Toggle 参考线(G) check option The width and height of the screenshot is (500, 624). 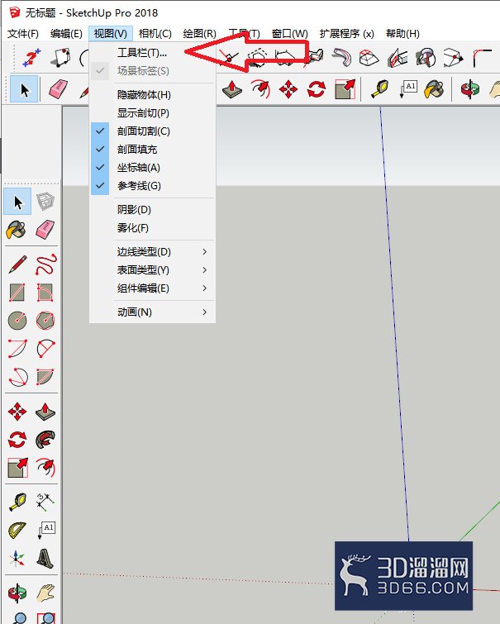tap(153, 186)
